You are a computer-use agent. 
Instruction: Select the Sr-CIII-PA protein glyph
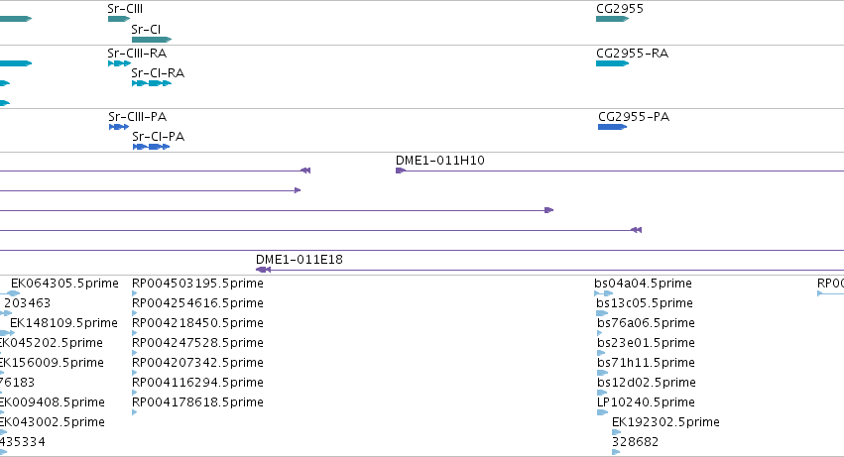119,127
